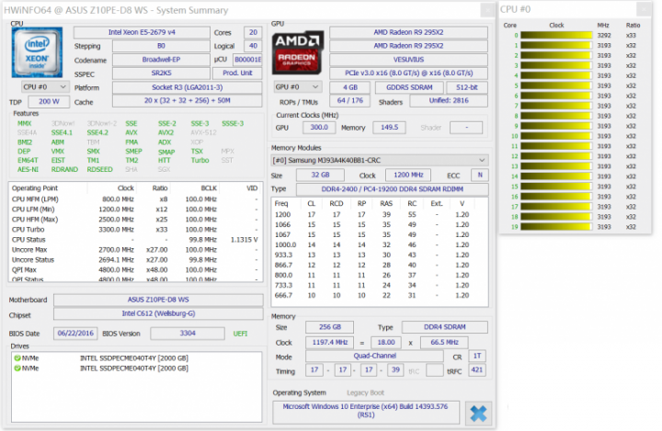This screenshot has width=662, height=431.
Task: Click the Intel Xeon inside logo
Action: tap(37, 52)
